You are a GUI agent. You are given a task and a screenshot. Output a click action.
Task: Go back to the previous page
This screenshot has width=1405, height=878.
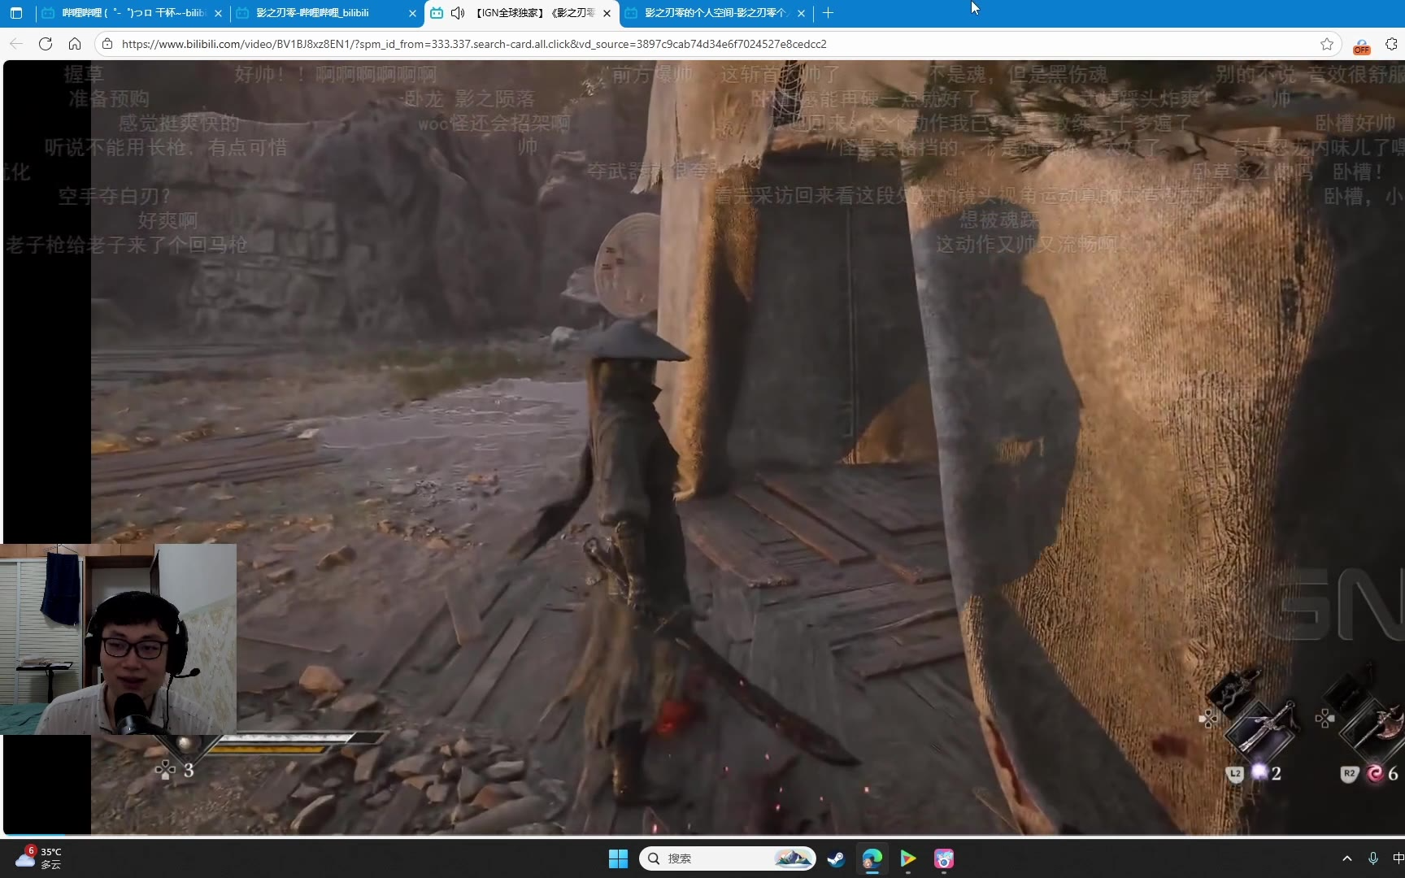point(16,44)
